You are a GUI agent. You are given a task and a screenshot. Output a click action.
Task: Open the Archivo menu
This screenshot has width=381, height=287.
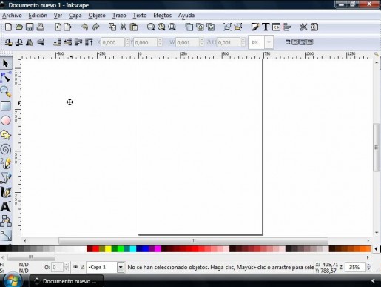point(12,16)
